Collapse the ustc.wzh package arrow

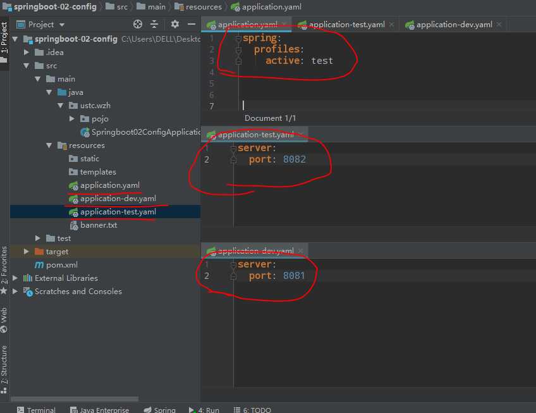click(61, 106)
